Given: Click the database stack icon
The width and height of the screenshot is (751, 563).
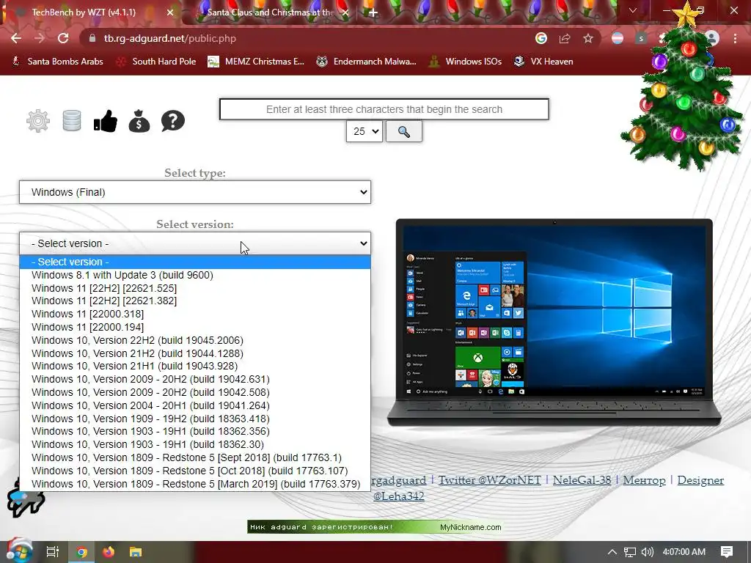Looking at the screenshot, I should pos(72,121).
